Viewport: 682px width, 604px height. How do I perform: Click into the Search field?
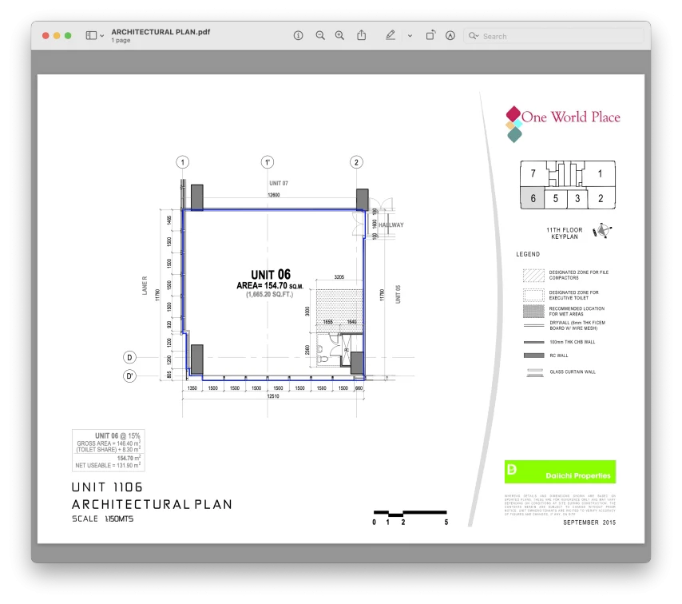(559, 36)
